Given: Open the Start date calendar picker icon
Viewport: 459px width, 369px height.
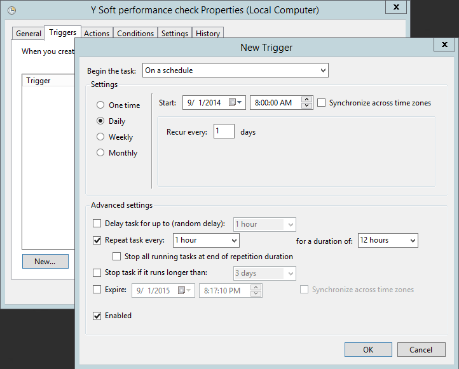Looking at the screenshot, I should pyautogui.click(x=235, y=103).
